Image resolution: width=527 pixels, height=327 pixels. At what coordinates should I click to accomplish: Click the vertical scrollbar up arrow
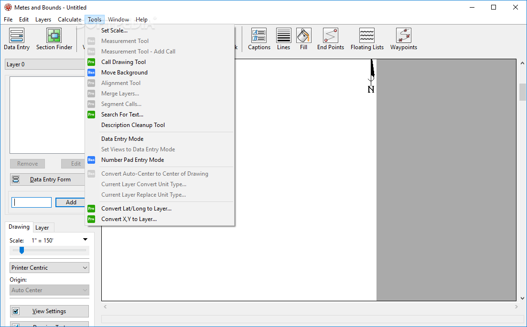point(522,63)
